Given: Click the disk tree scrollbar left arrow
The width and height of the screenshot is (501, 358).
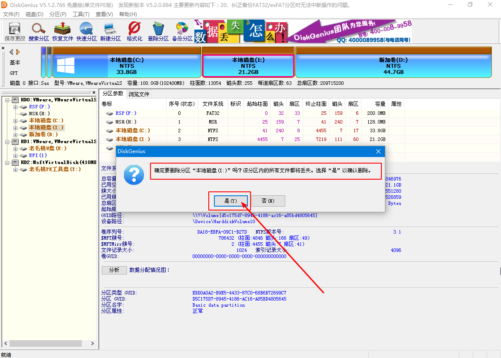Looking at the screenshot, I should pyautogui.click(x=6, y=343).
